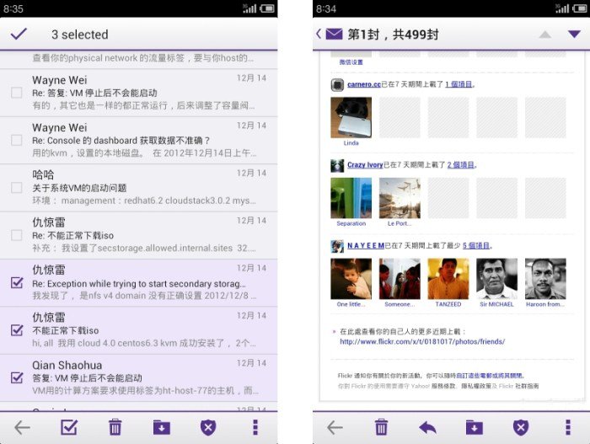Screen dimensions: 590x444
Task: Open left screen signal strength indicator
Action: [249, 8]
